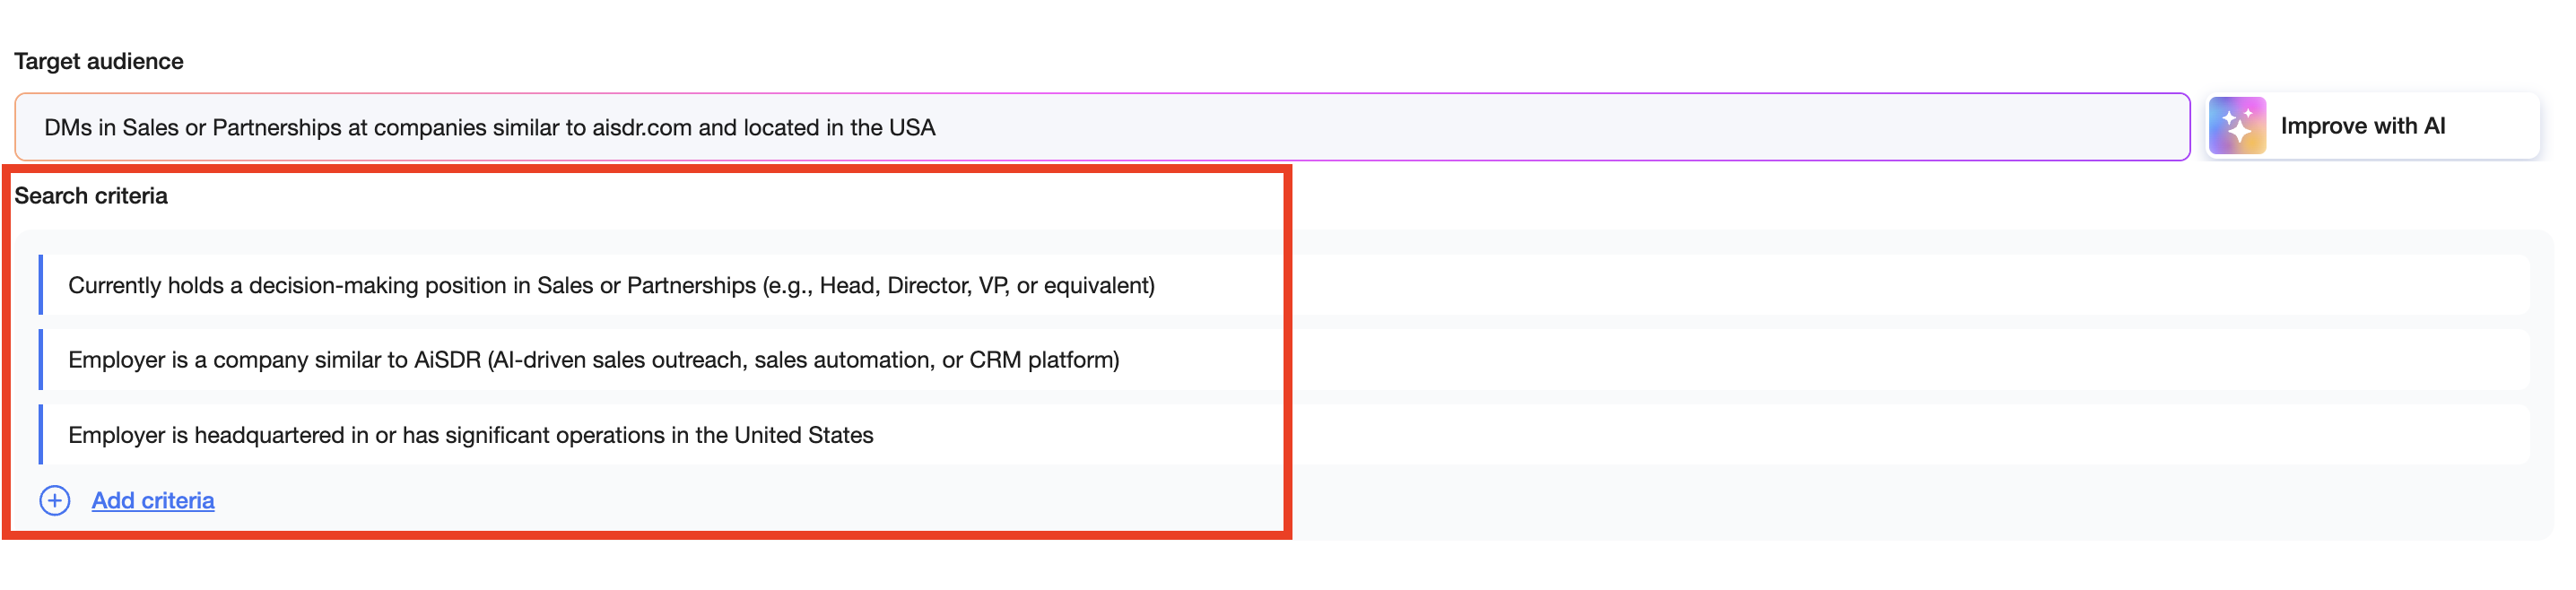
Task: Click blue bar beside the AiSDR employer criterion
Action: [41, 360]
